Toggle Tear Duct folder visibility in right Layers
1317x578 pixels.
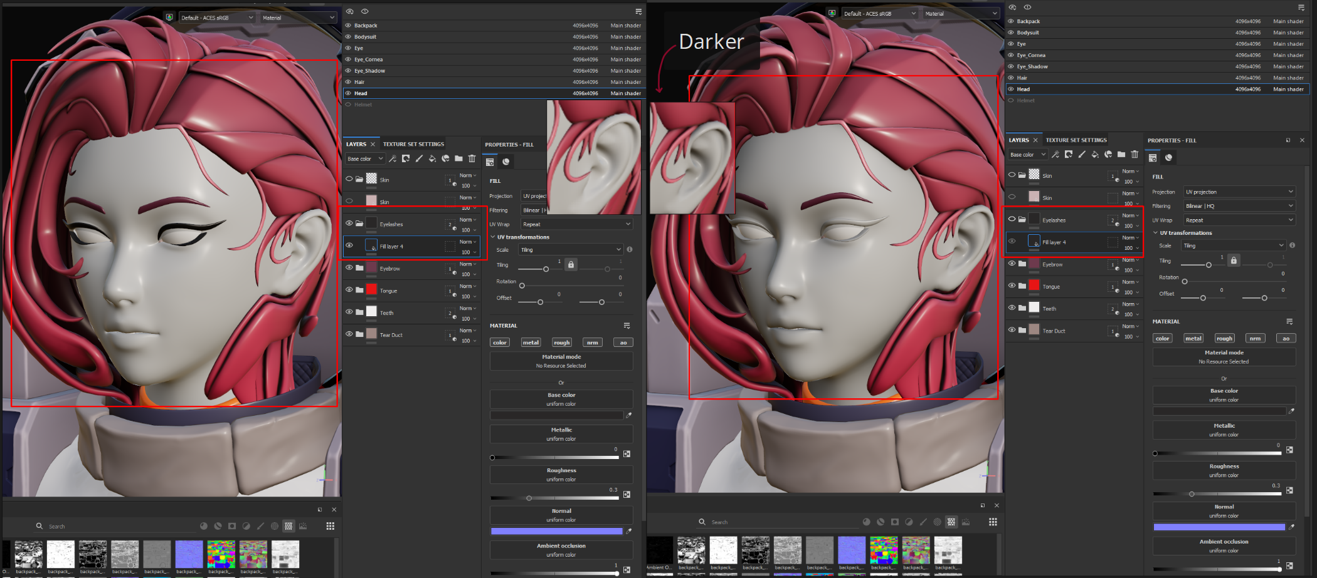1012,330
